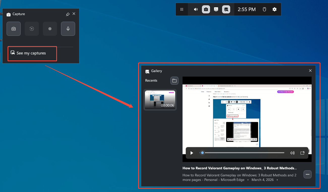Viewport: 328px width, 192px height.
Task: Click the title How to Record Valorant Gameplay
Action: pos(240,168)
